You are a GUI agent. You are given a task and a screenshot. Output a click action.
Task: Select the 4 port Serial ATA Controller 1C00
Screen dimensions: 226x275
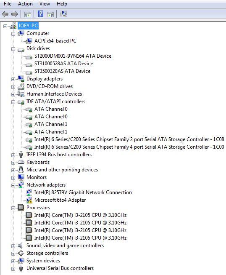(x=129, y=147)
